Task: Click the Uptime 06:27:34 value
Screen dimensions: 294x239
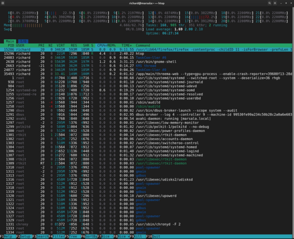Action: [170, 33]
